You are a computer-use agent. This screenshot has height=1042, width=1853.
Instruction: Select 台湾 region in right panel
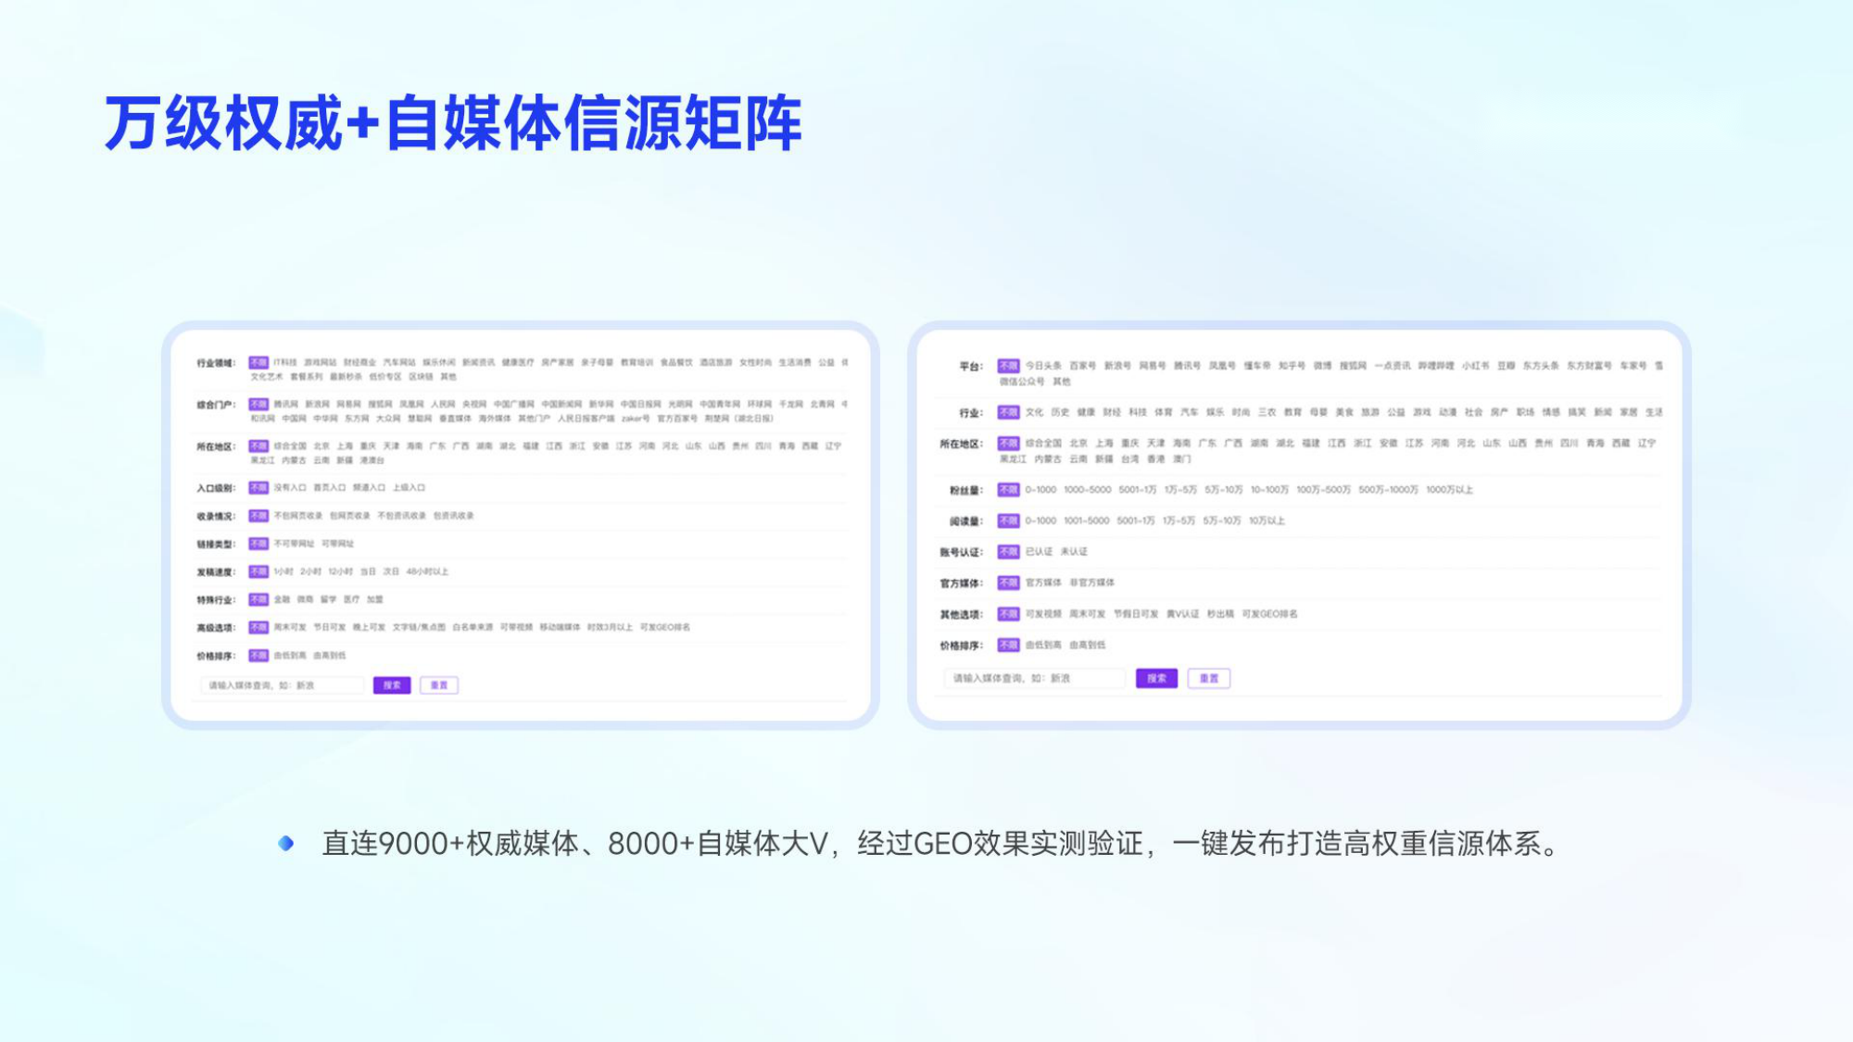click(1130, 459)
